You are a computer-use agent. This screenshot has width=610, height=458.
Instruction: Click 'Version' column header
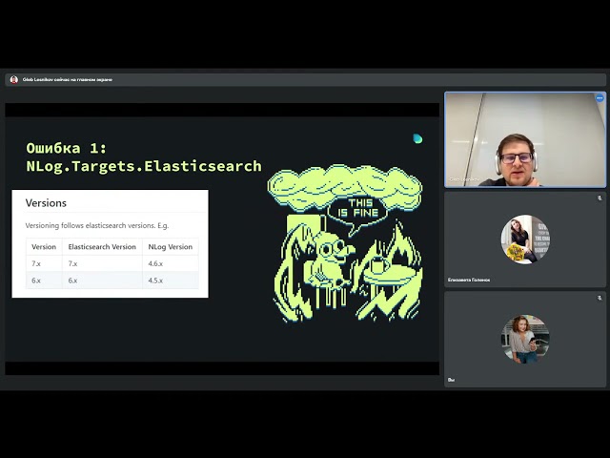44,246
